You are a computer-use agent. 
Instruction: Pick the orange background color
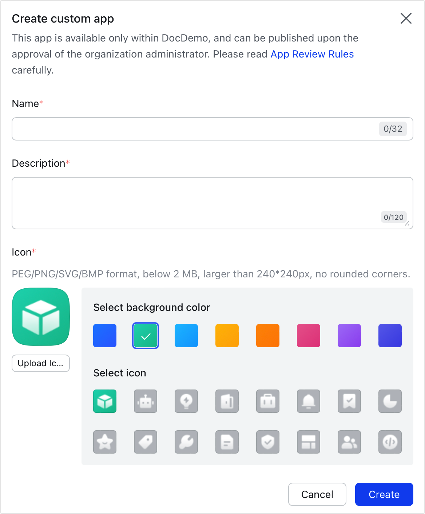pos(268,336)
